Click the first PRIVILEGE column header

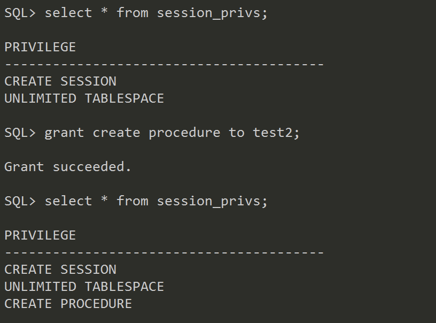point(40,47)
